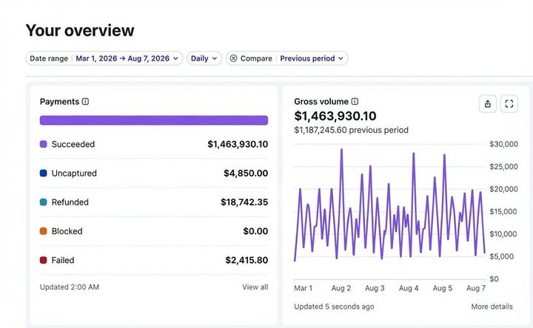Click the Updated 2:00 AM timestamp
This screenshot has height=328, width=533.
click(70, 287)
